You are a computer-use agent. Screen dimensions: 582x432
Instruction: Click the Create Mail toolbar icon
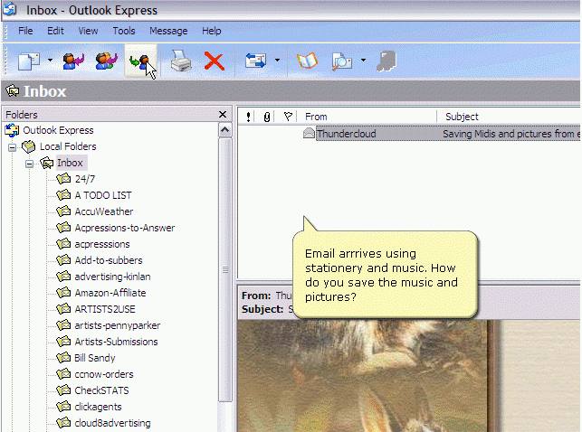pos(29,61)
